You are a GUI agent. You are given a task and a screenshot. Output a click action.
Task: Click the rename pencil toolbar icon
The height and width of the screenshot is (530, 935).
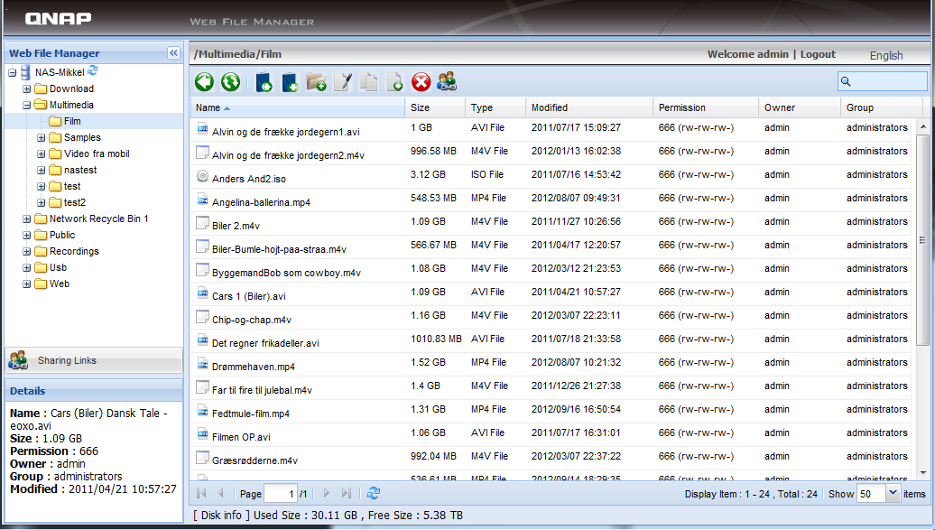[343, 82]
